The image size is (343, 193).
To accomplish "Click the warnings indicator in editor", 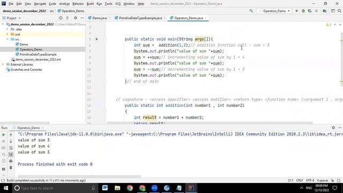I will coord(329,25).
